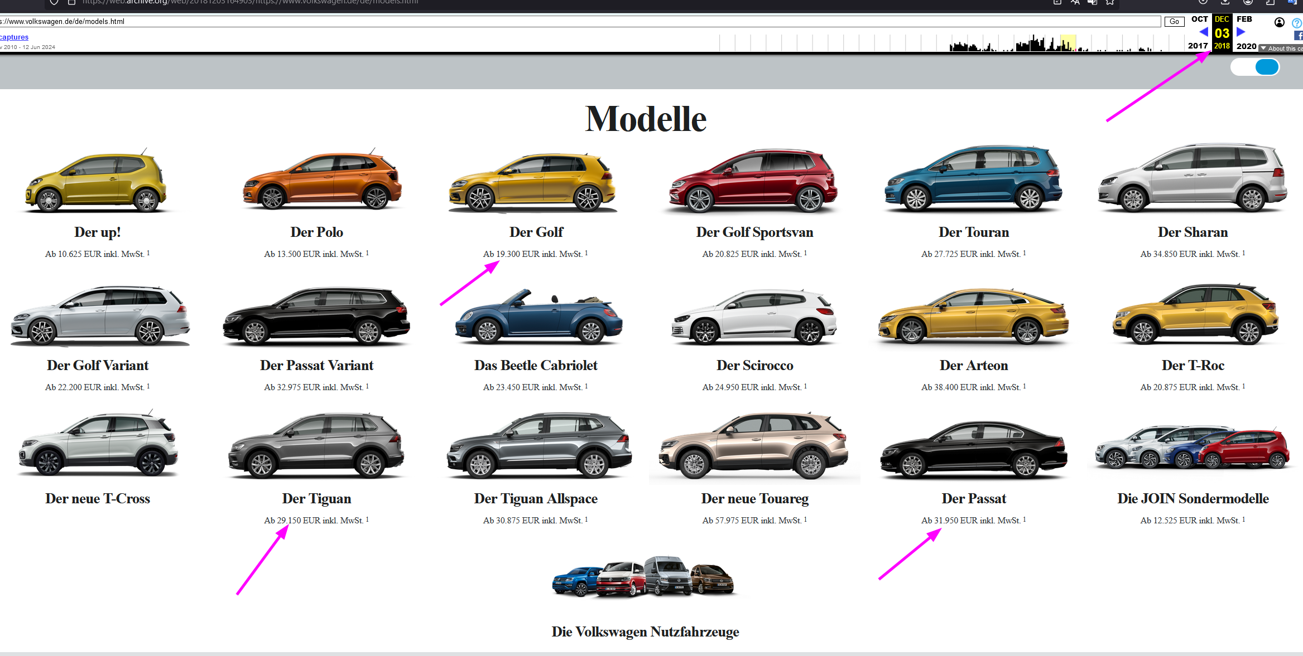
Task: Click the price text 'Ab 31.950 EUR inkl. MwSt.'
Action: pos(971,521)
